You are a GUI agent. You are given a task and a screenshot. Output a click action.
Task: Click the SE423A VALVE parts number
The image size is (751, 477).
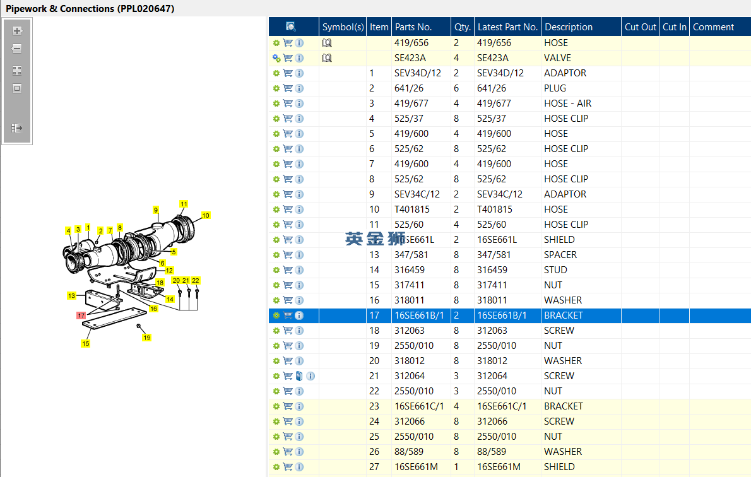pyautogui.click(x=410, y=58)
